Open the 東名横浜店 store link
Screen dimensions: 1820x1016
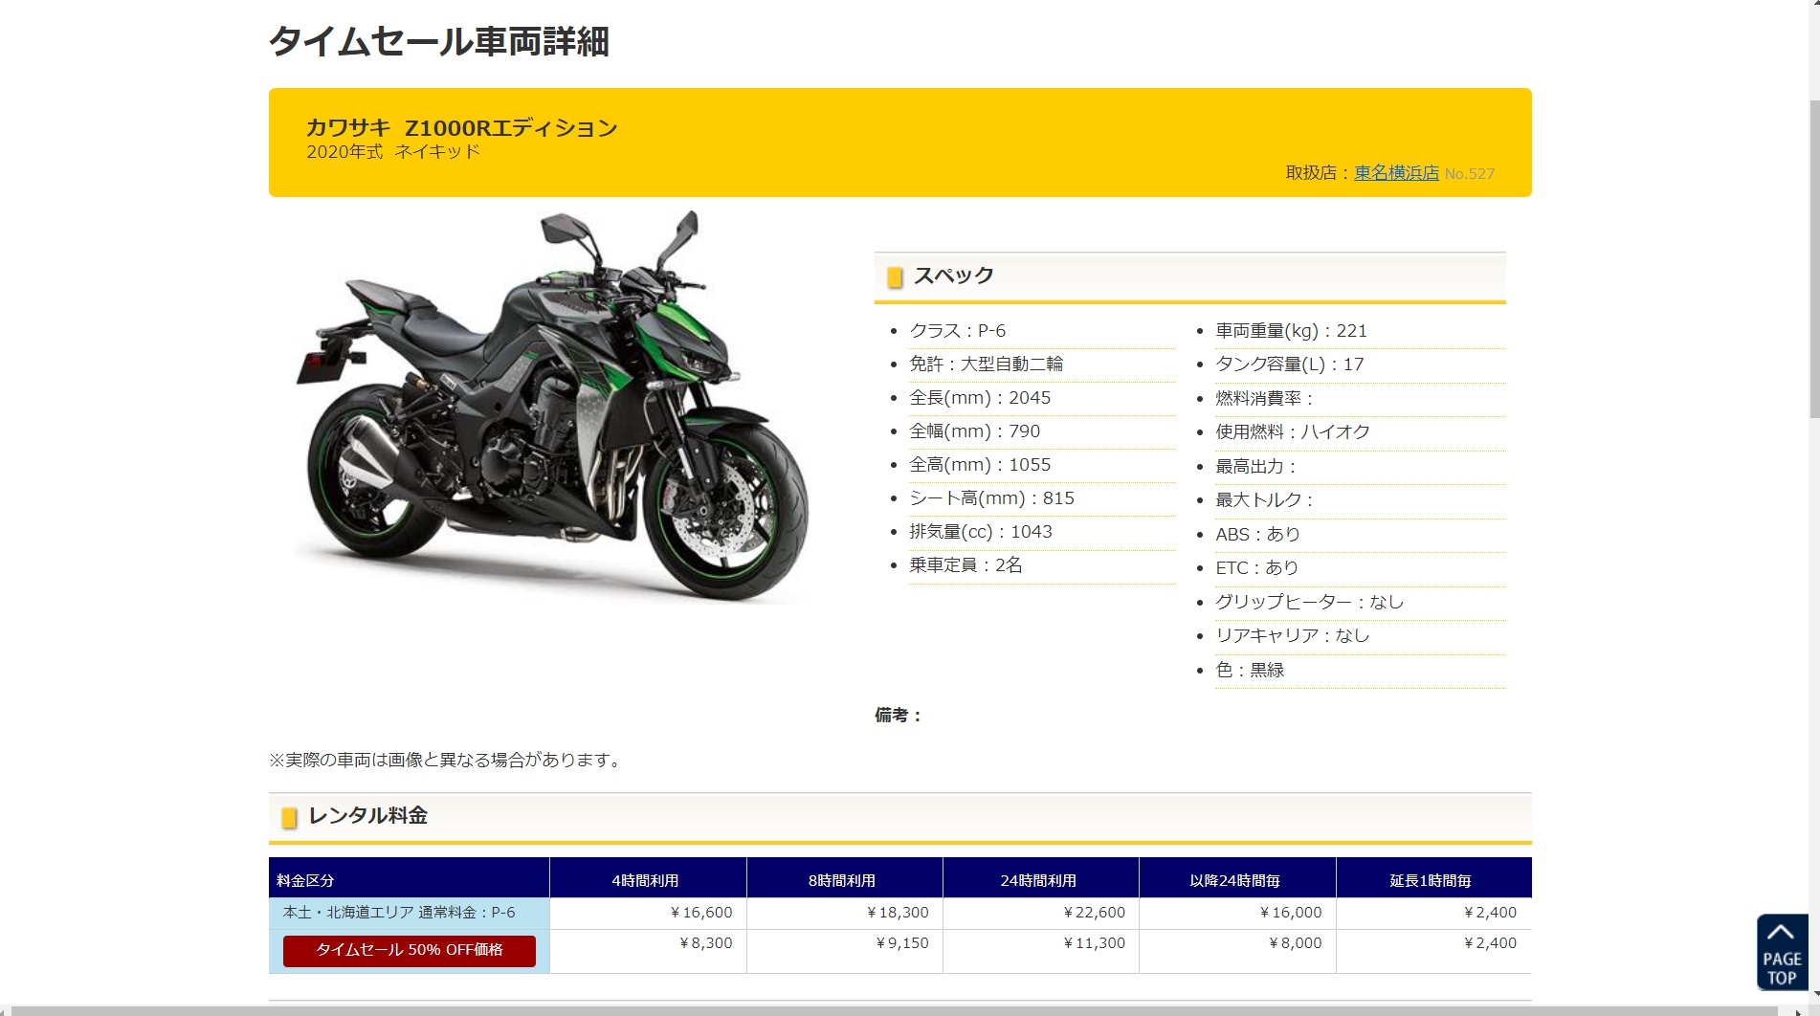click(x=1396, y=173)
